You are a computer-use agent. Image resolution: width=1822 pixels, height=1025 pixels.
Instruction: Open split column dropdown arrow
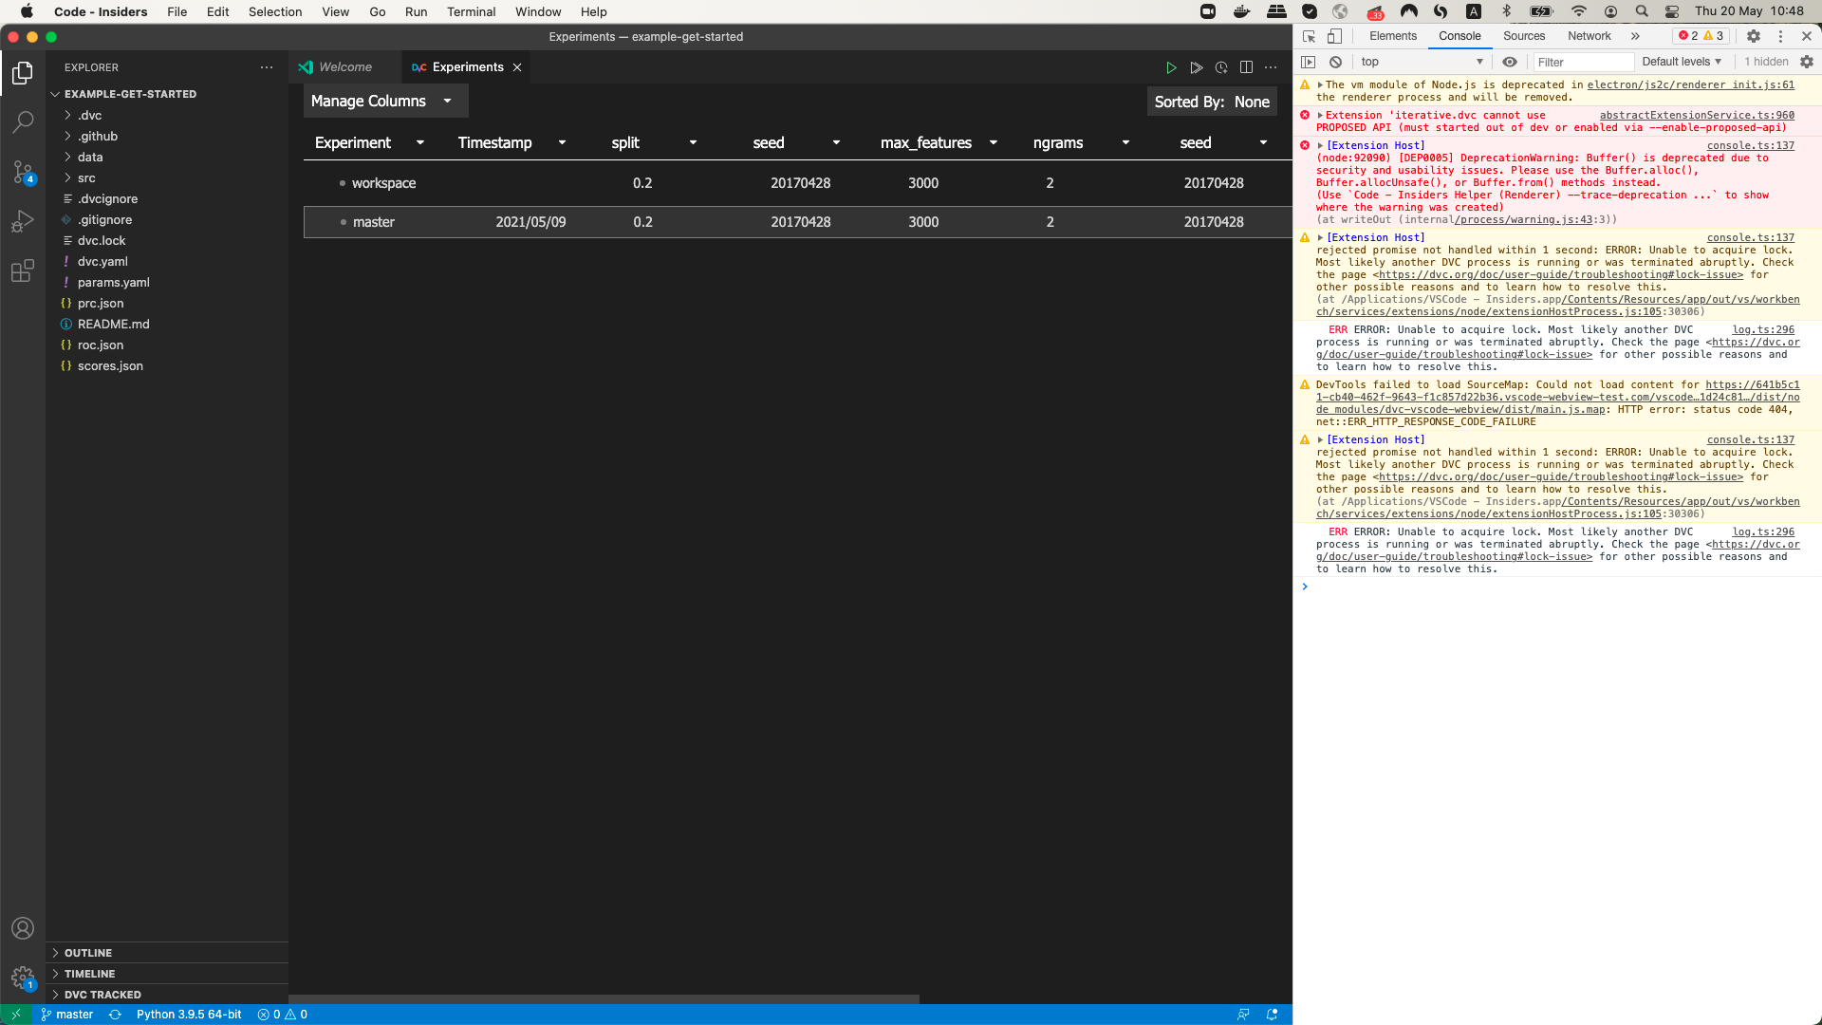click(693, 142)
